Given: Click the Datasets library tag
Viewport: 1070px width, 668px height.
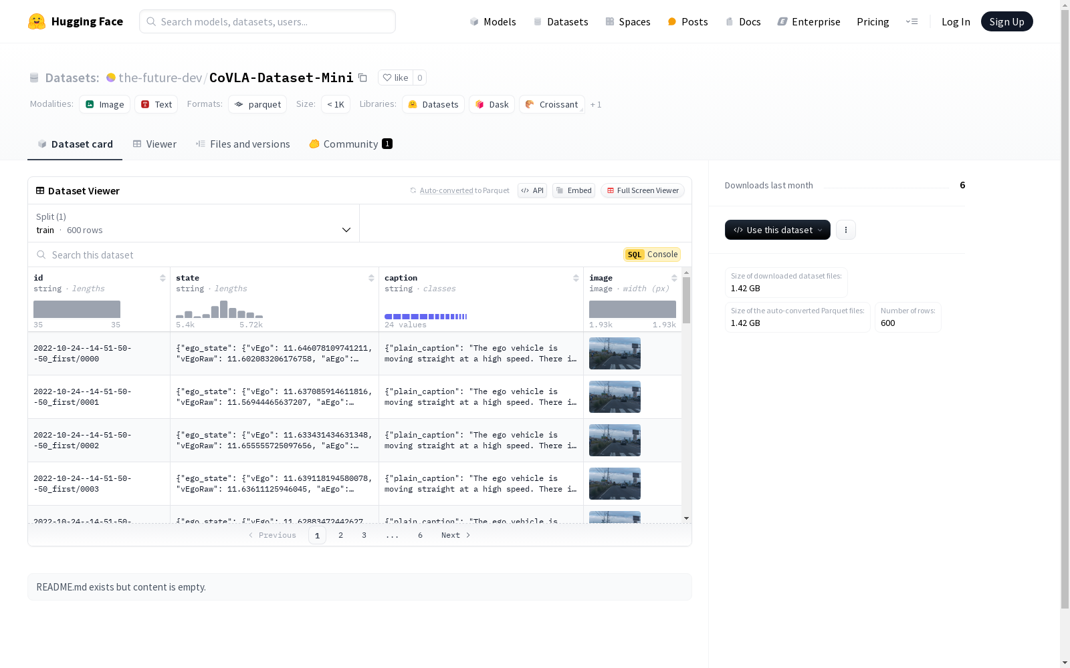Looking at the screenshot, I should click(433, 104).
